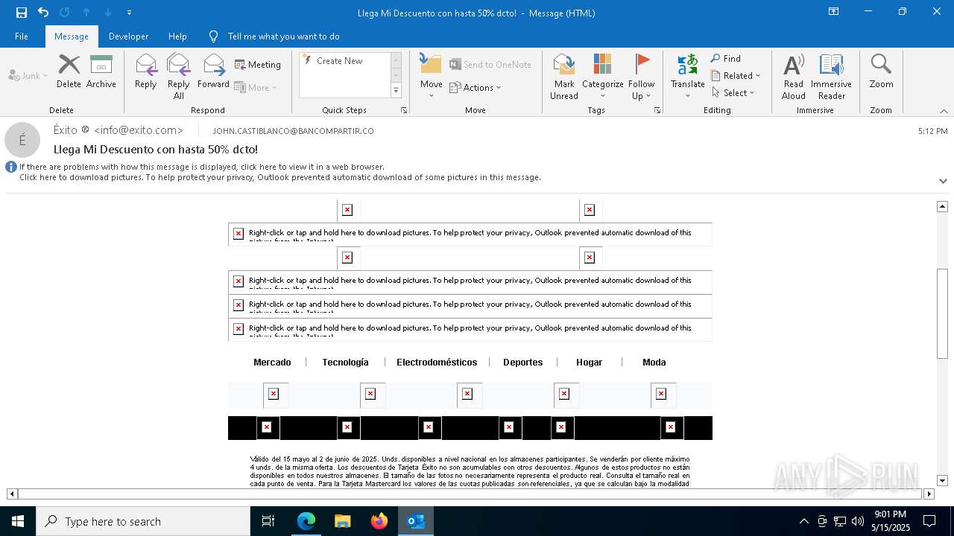Image resolution: width=954 pixels, height=536 pixels.
Task: Switch to the Message tab
Action: pos(72,36)
